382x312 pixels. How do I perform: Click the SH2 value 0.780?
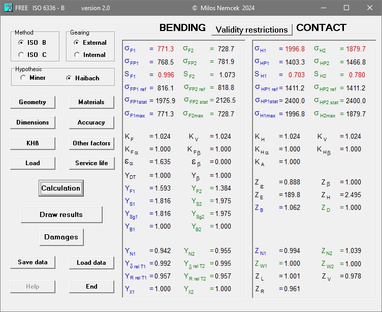tap(357, 75)
